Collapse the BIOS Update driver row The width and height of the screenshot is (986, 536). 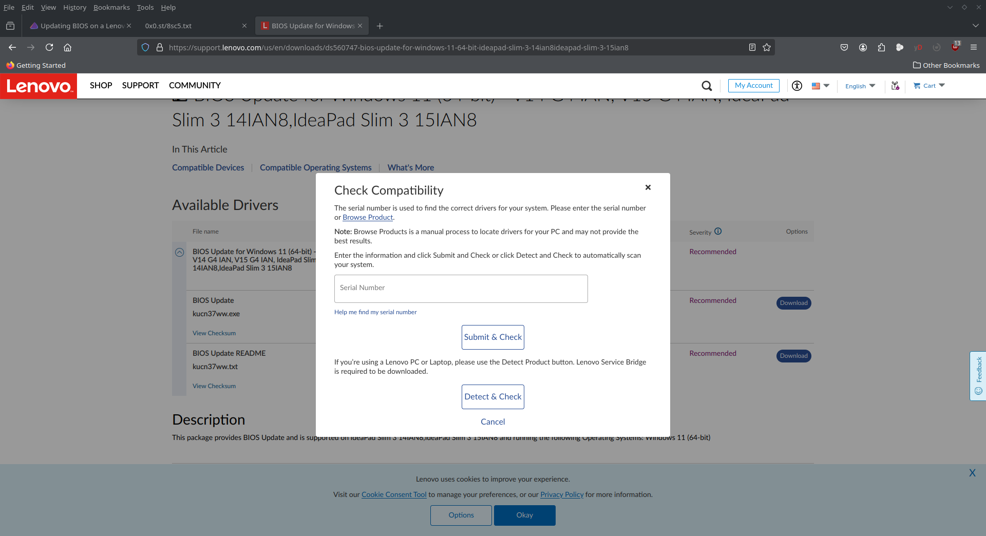(179, 252)
